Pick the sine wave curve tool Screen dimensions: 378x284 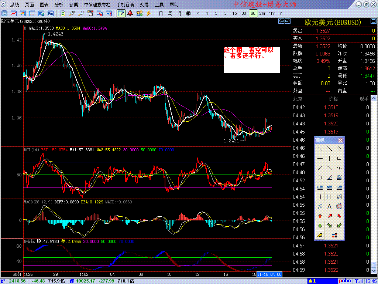339,168
